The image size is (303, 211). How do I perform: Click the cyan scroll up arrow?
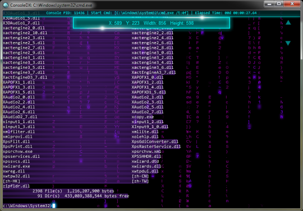coord(288,22)
